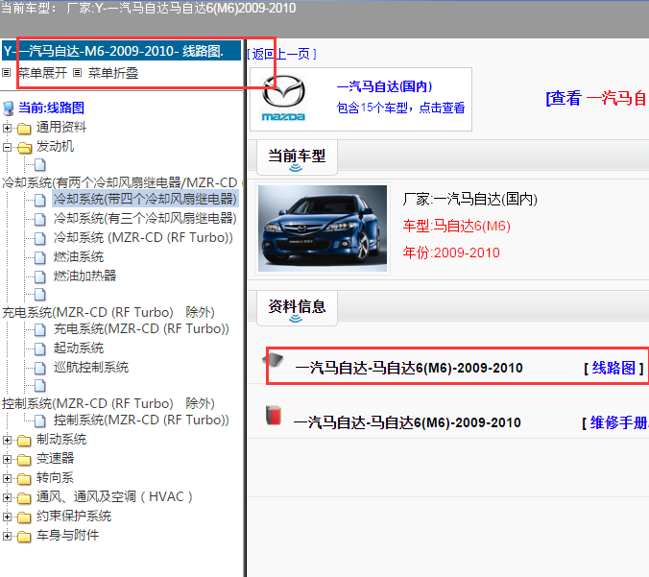The image size is (649, 577).
Task: Expand the 制动系统 tree node
Action: click(x=7, y=440)
